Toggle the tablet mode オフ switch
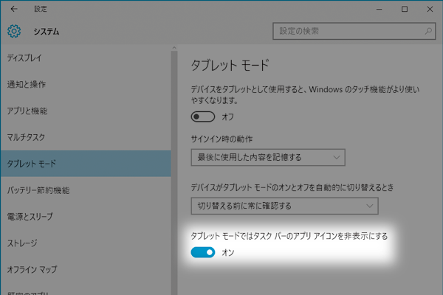443x295 pixels. coord(203,117)
